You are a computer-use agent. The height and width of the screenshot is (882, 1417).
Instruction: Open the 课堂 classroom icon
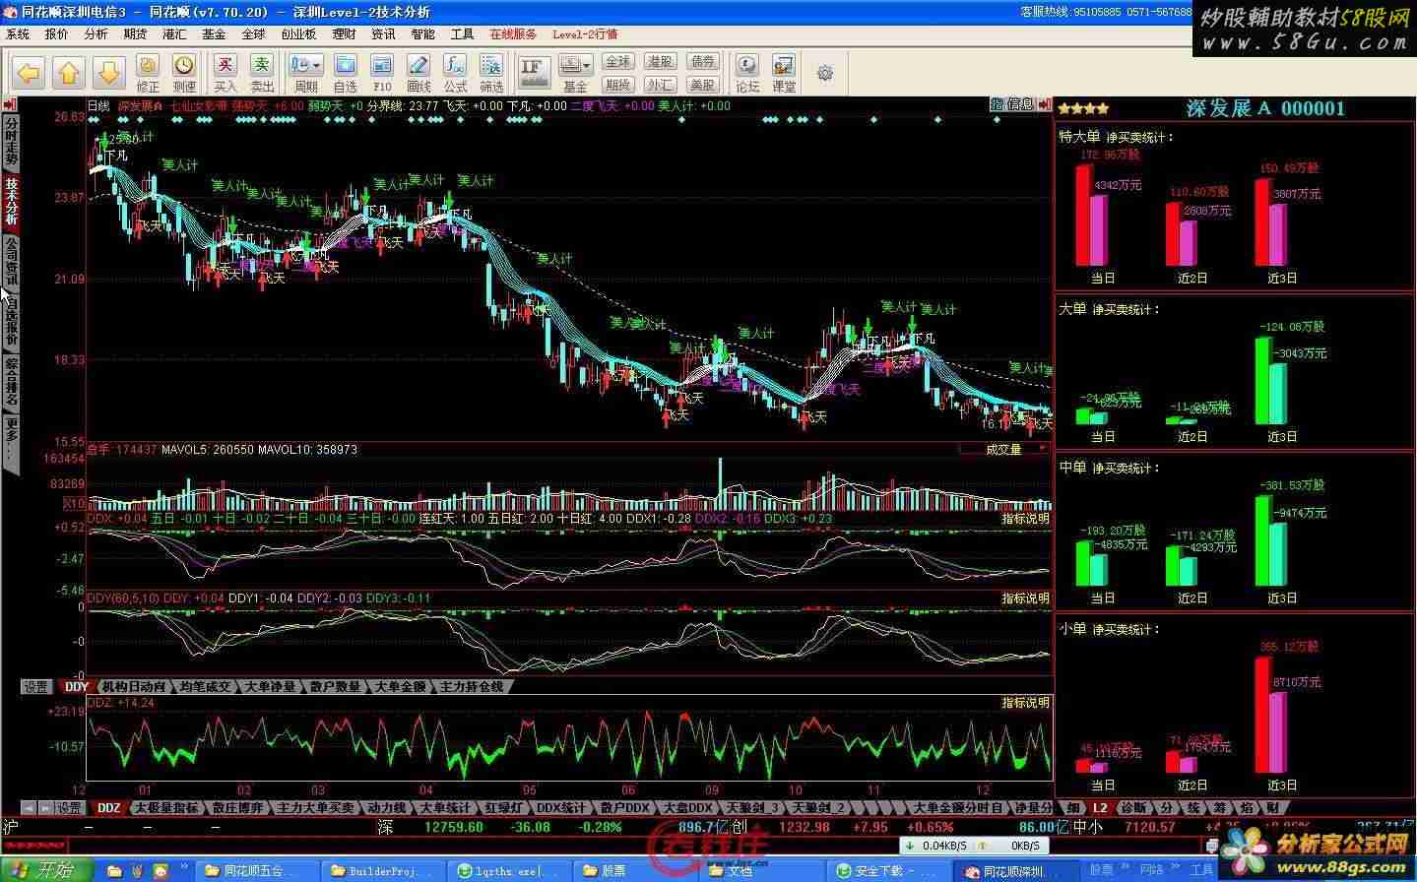[784, 73]
